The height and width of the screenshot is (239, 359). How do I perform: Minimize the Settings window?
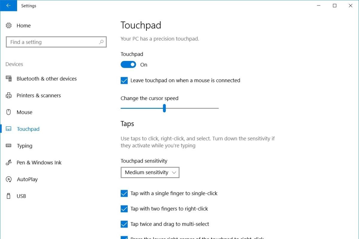click(x=319, y=6)
